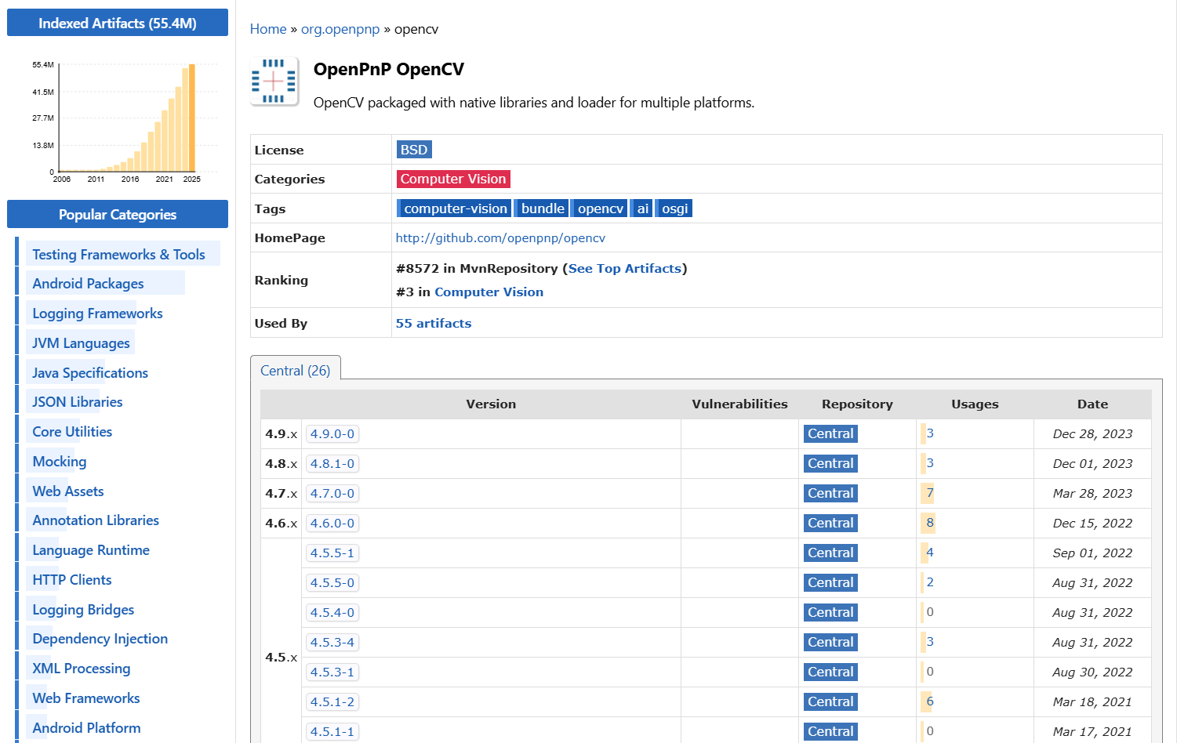Click the Central badge for 4.5.5-1
The height and width of the screenshot is (743, 1177).
[x=830, y=553]
